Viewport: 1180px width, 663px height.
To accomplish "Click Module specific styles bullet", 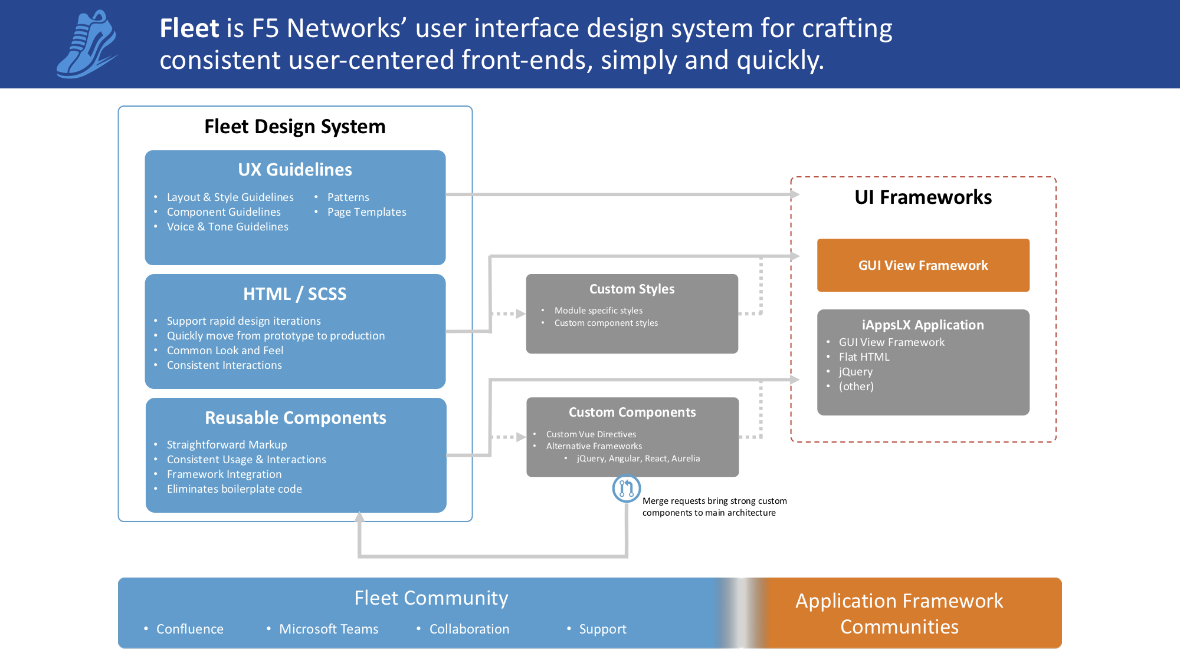I will click(598, 311).
